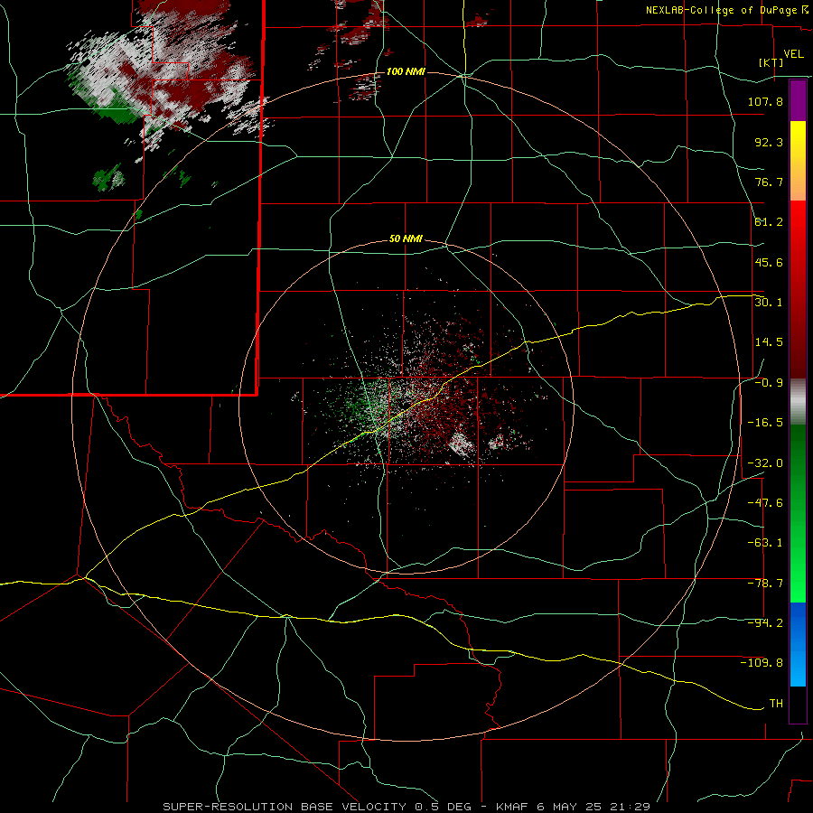Screen dimensions: 813x813
Task: Click the purple segment of velocity color bar
Action: point(798,100)
